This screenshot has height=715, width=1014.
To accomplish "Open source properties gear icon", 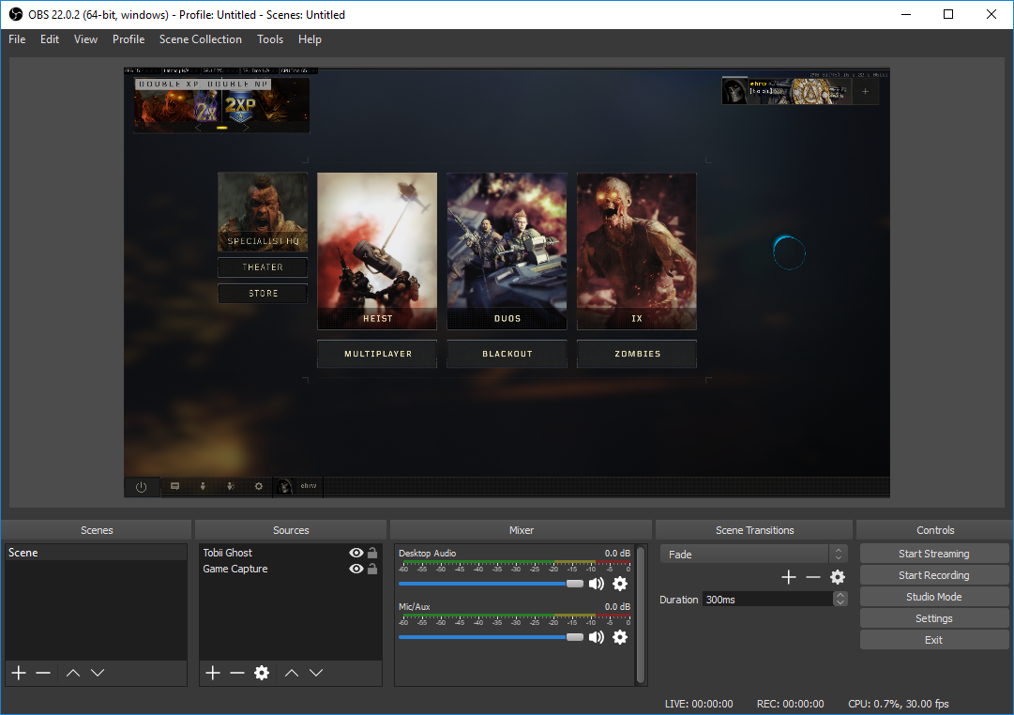I will point(262,673).
